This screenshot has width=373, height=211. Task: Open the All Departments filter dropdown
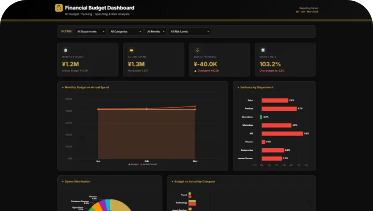coord(91,32)
